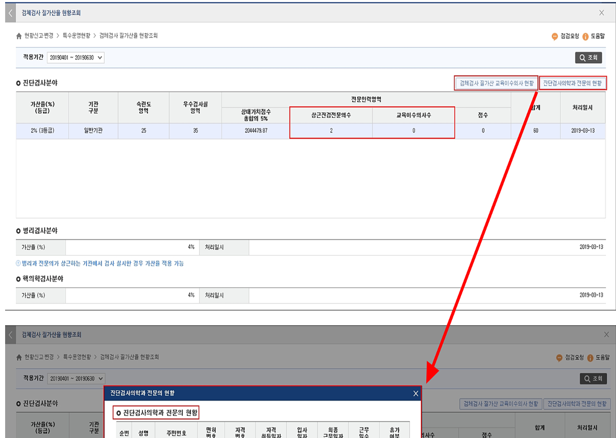Go to 특수운영현황 breadcrumb in lower window
Screen dimensions: 616x438
(77, 357)
